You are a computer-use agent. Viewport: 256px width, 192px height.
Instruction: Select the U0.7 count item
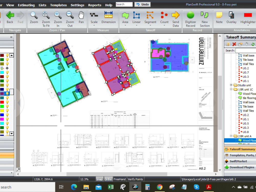(246, 72)
